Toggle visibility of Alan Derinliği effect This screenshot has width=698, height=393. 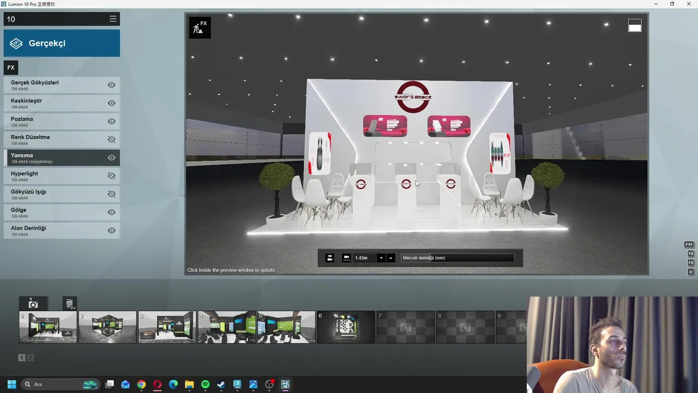click(x=111, y=230)
